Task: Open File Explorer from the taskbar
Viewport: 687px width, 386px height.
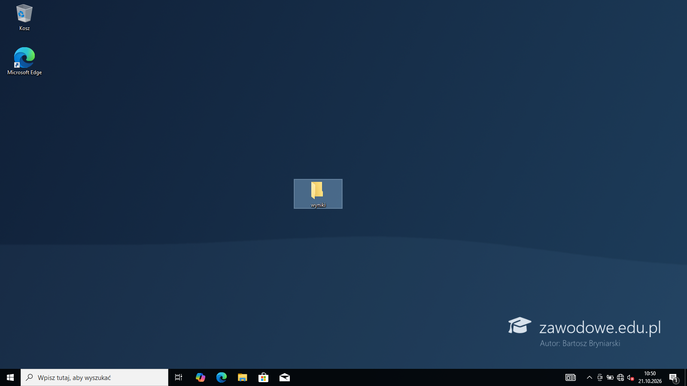Action: pyautogui.click(x=242, y=377)
